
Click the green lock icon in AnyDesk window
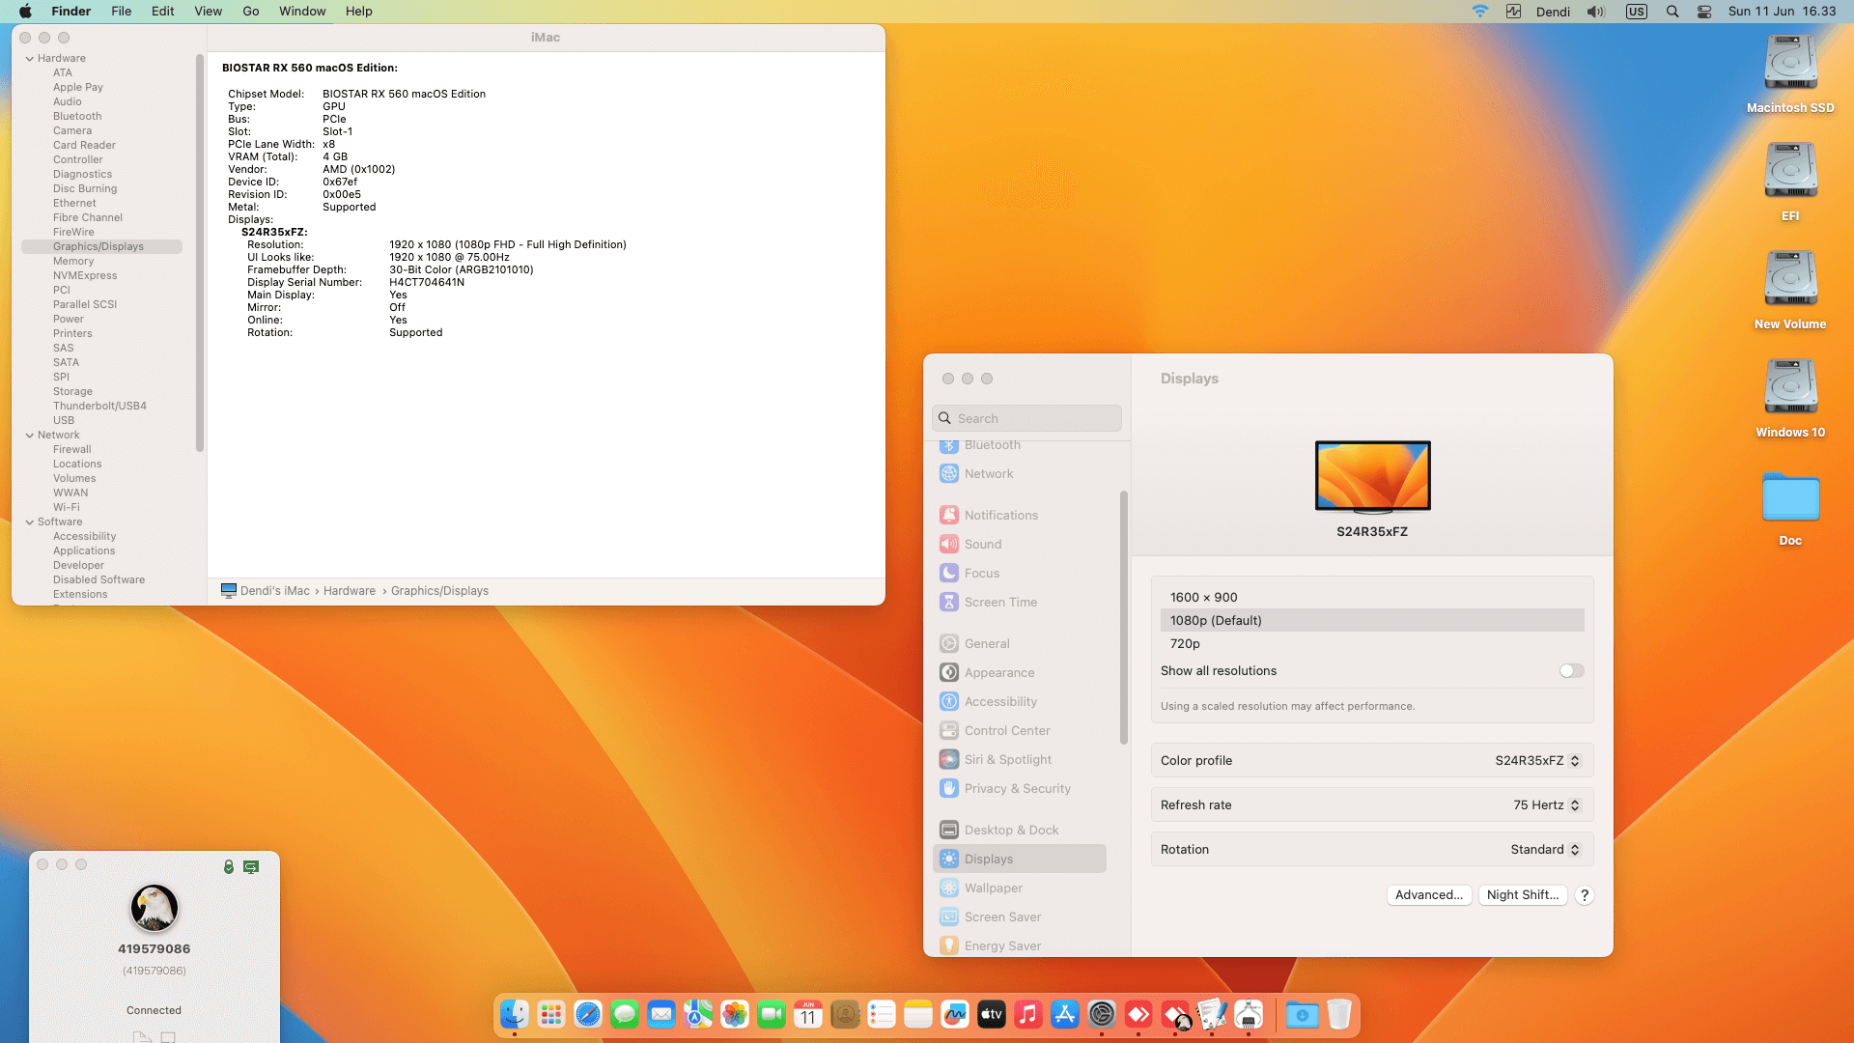[229, 866]
